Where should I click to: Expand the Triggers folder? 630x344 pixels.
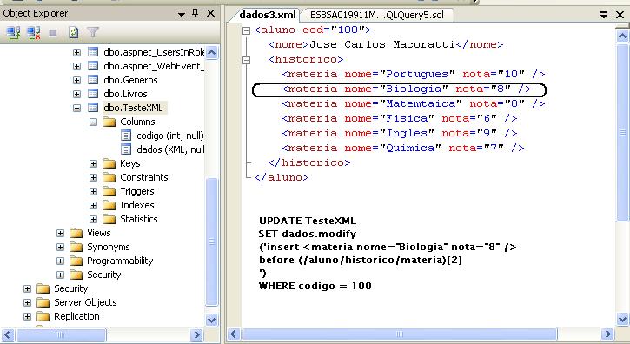pyautogui.click(x=93, y=191)
